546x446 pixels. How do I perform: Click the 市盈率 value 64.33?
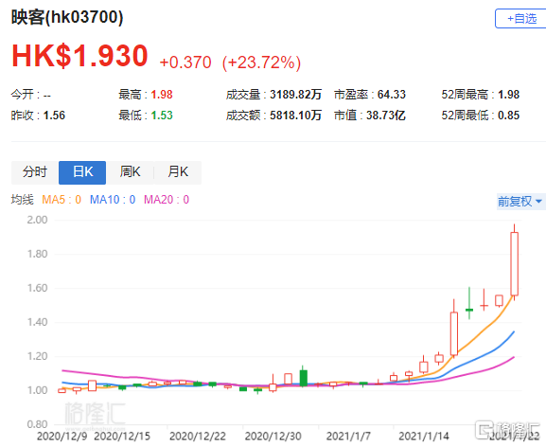point(392,95)
